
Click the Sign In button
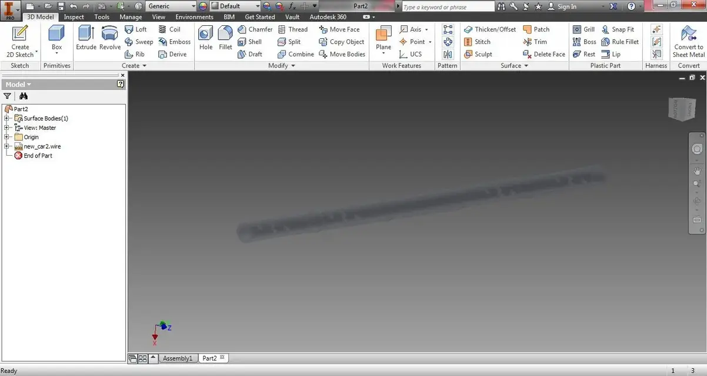(562, 6)
